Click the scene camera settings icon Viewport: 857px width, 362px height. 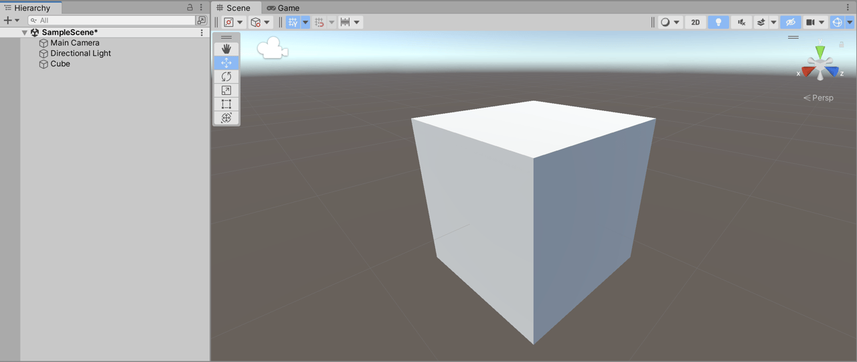810,22
